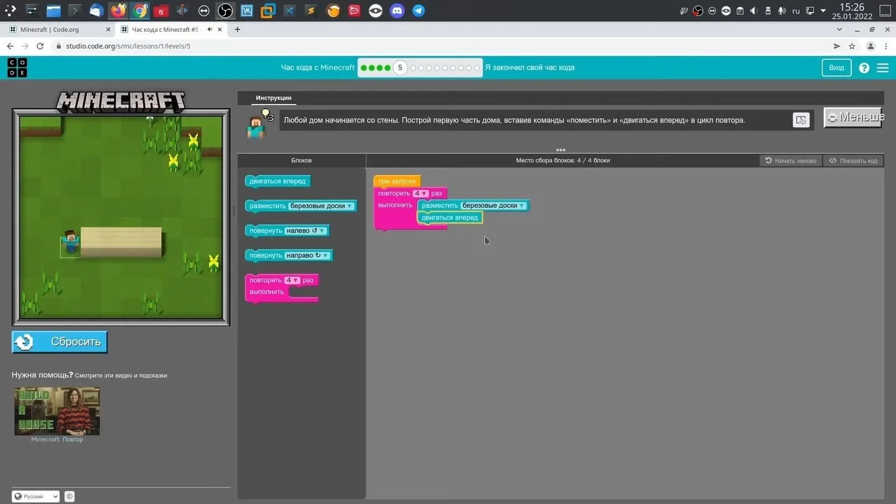
Task: Click the send/share icon in address bar
Action: click(x=837, y=46)
